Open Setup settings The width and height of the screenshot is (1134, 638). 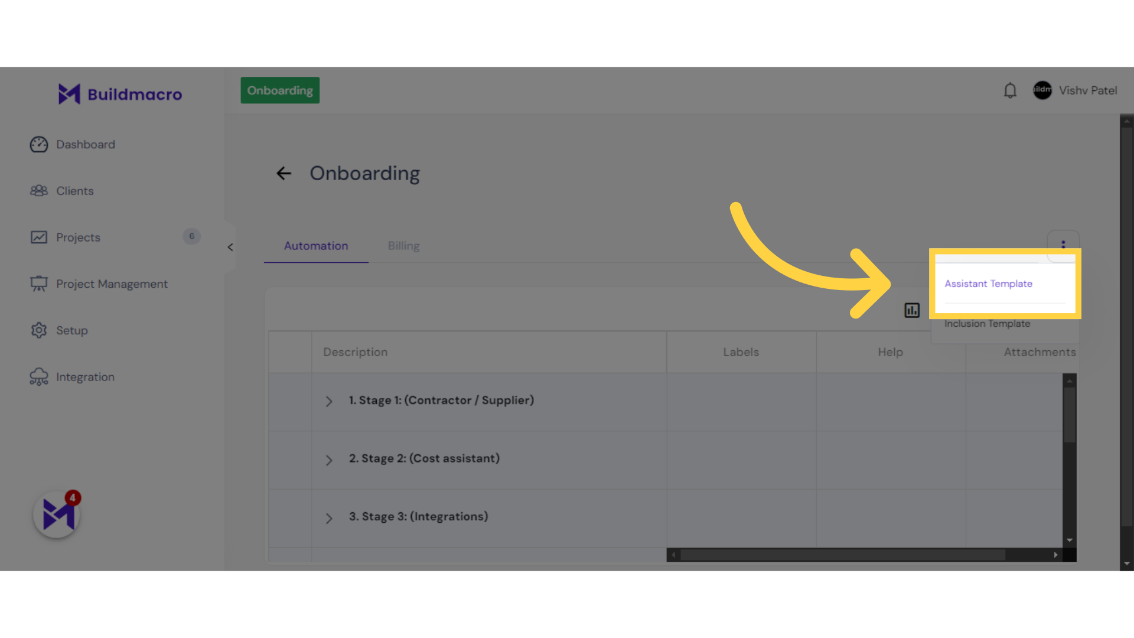(71, 330)
